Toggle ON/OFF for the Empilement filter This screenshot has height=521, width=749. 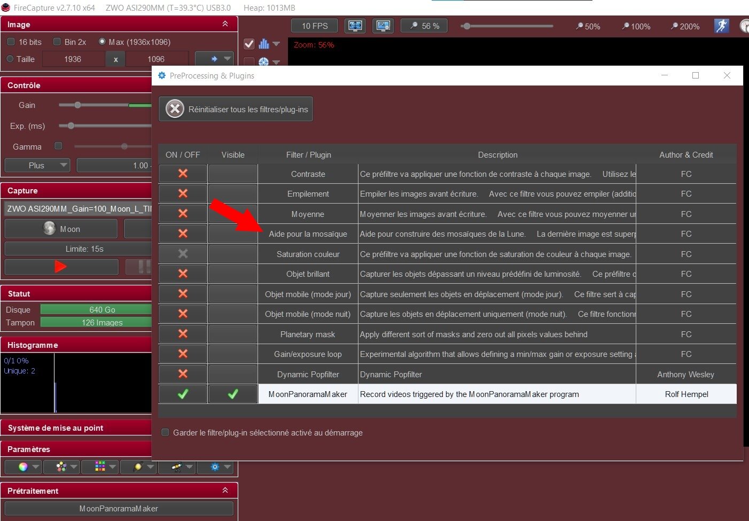pos(183,193)
